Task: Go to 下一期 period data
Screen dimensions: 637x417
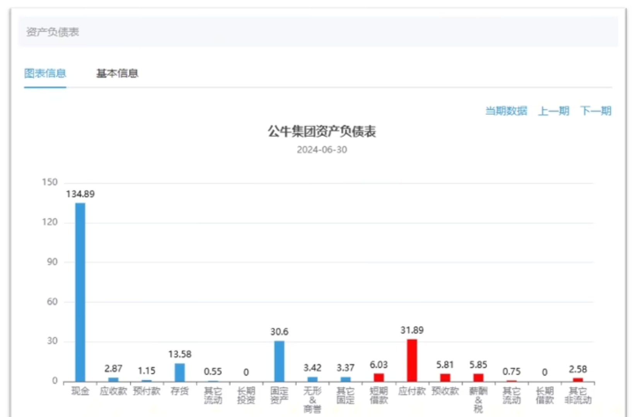Action: 596,111
